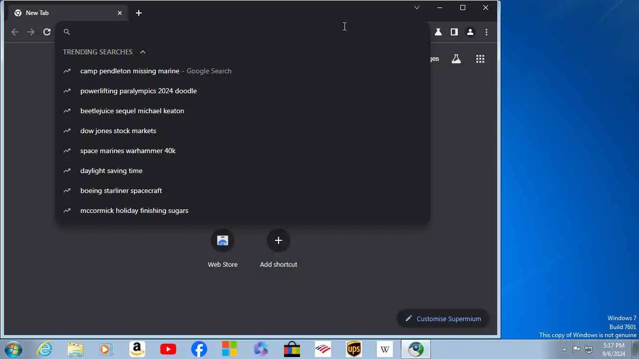The width and height of the screenshot is (639, 359).
Task: Launch Internet Explorer from taskbar
Action: (45, 349)
